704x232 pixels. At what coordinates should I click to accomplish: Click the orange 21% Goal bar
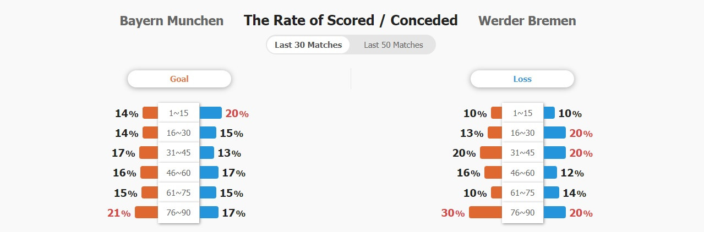click(146, 212)
